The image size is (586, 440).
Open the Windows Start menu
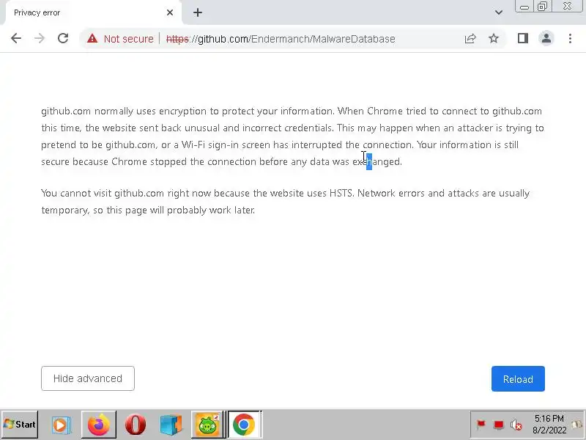(20, 425)
